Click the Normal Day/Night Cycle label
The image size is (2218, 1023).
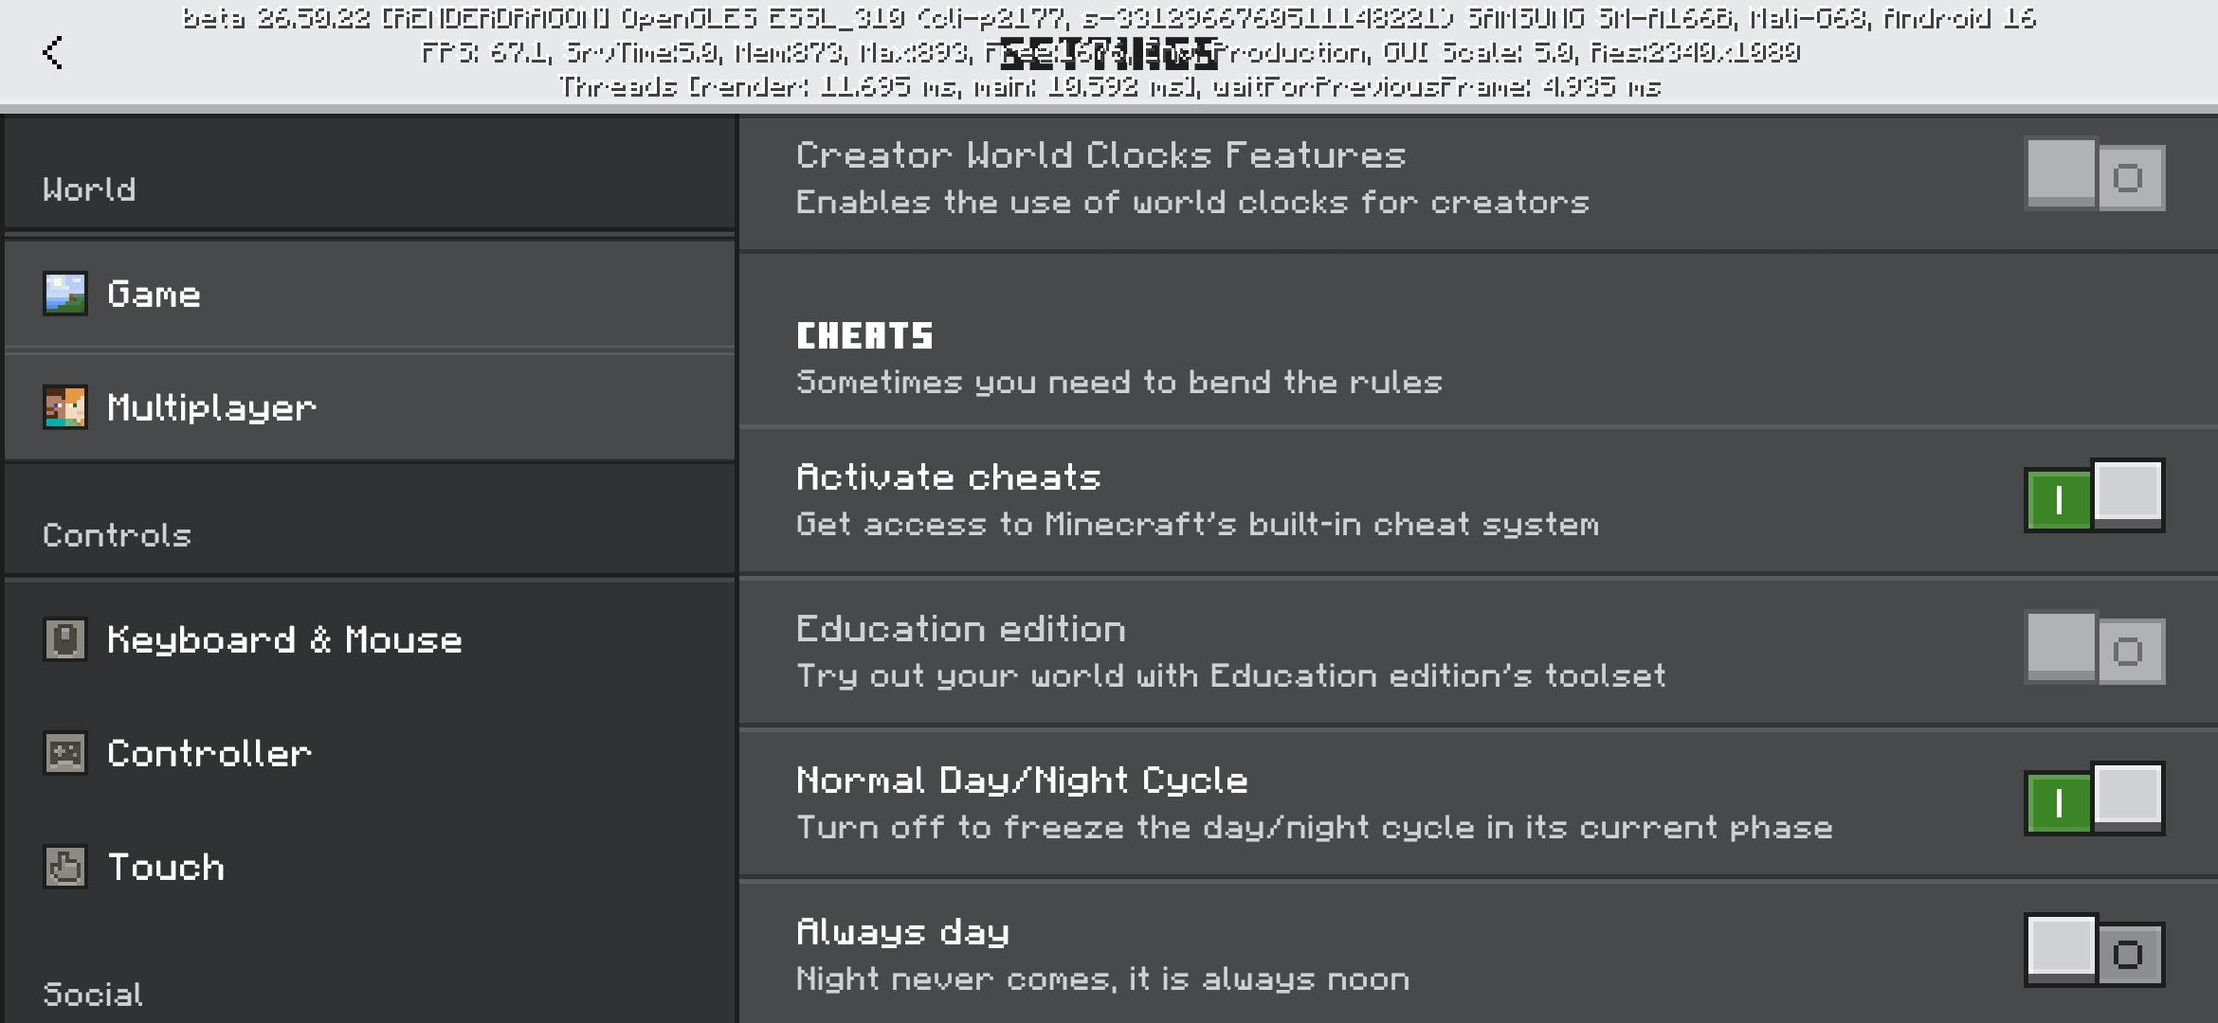(1022, 781)
